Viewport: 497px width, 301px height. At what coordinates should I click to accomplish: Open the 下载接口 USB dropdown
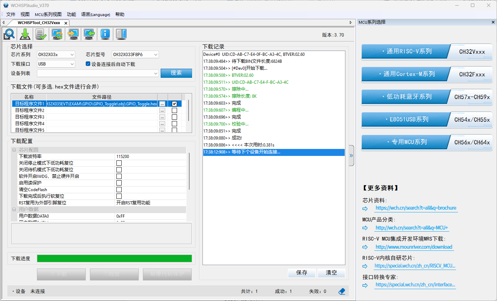(56, 64)
